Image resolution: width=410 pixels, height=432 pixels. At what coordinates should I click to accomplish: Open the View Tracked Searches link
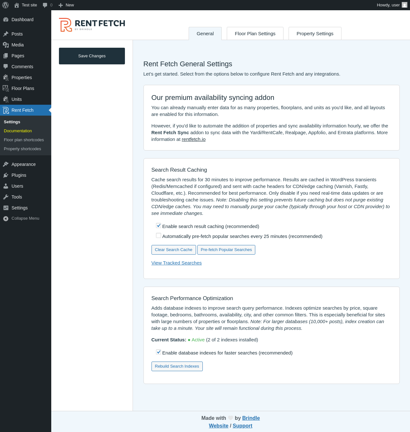click(176, 263)
